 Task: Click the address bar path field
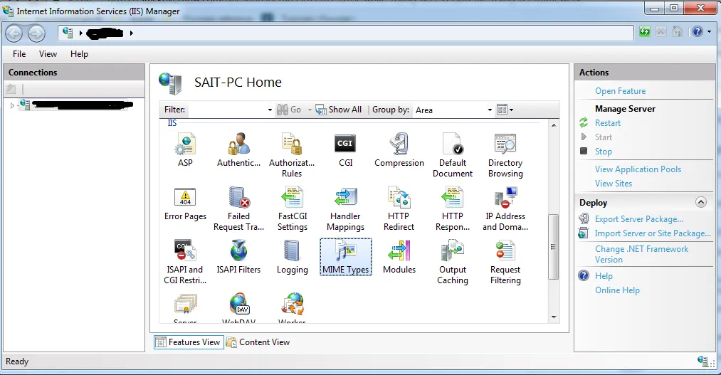click(x=346, y=33)
